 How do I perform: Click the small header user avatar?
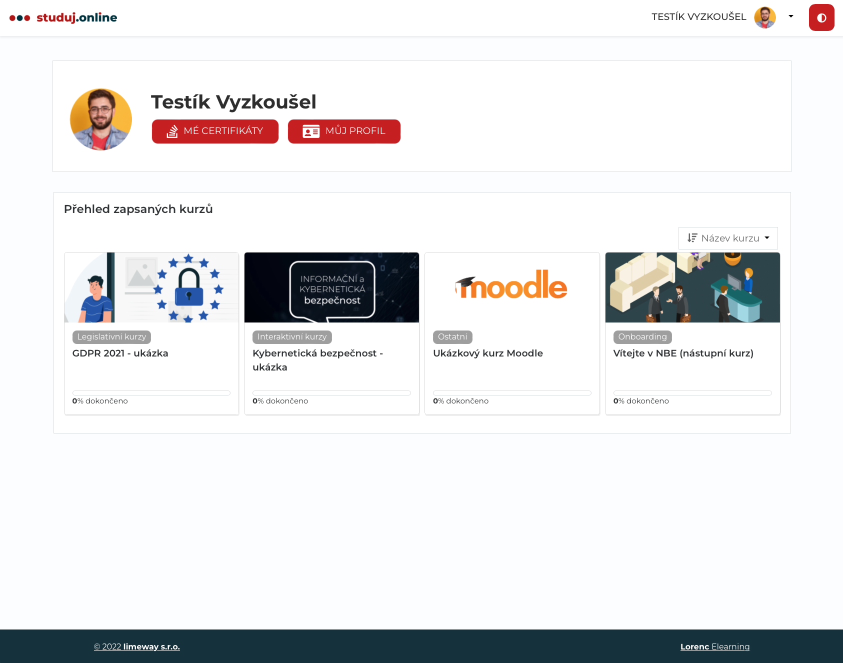click(764, 17)
